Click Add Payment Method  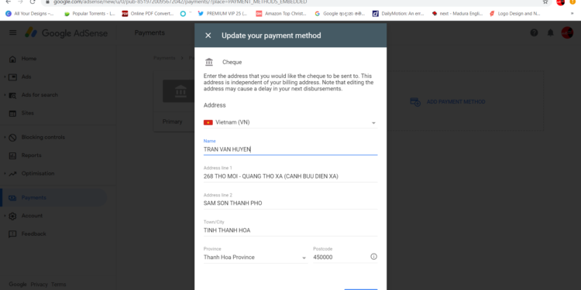tap(456, 102)
